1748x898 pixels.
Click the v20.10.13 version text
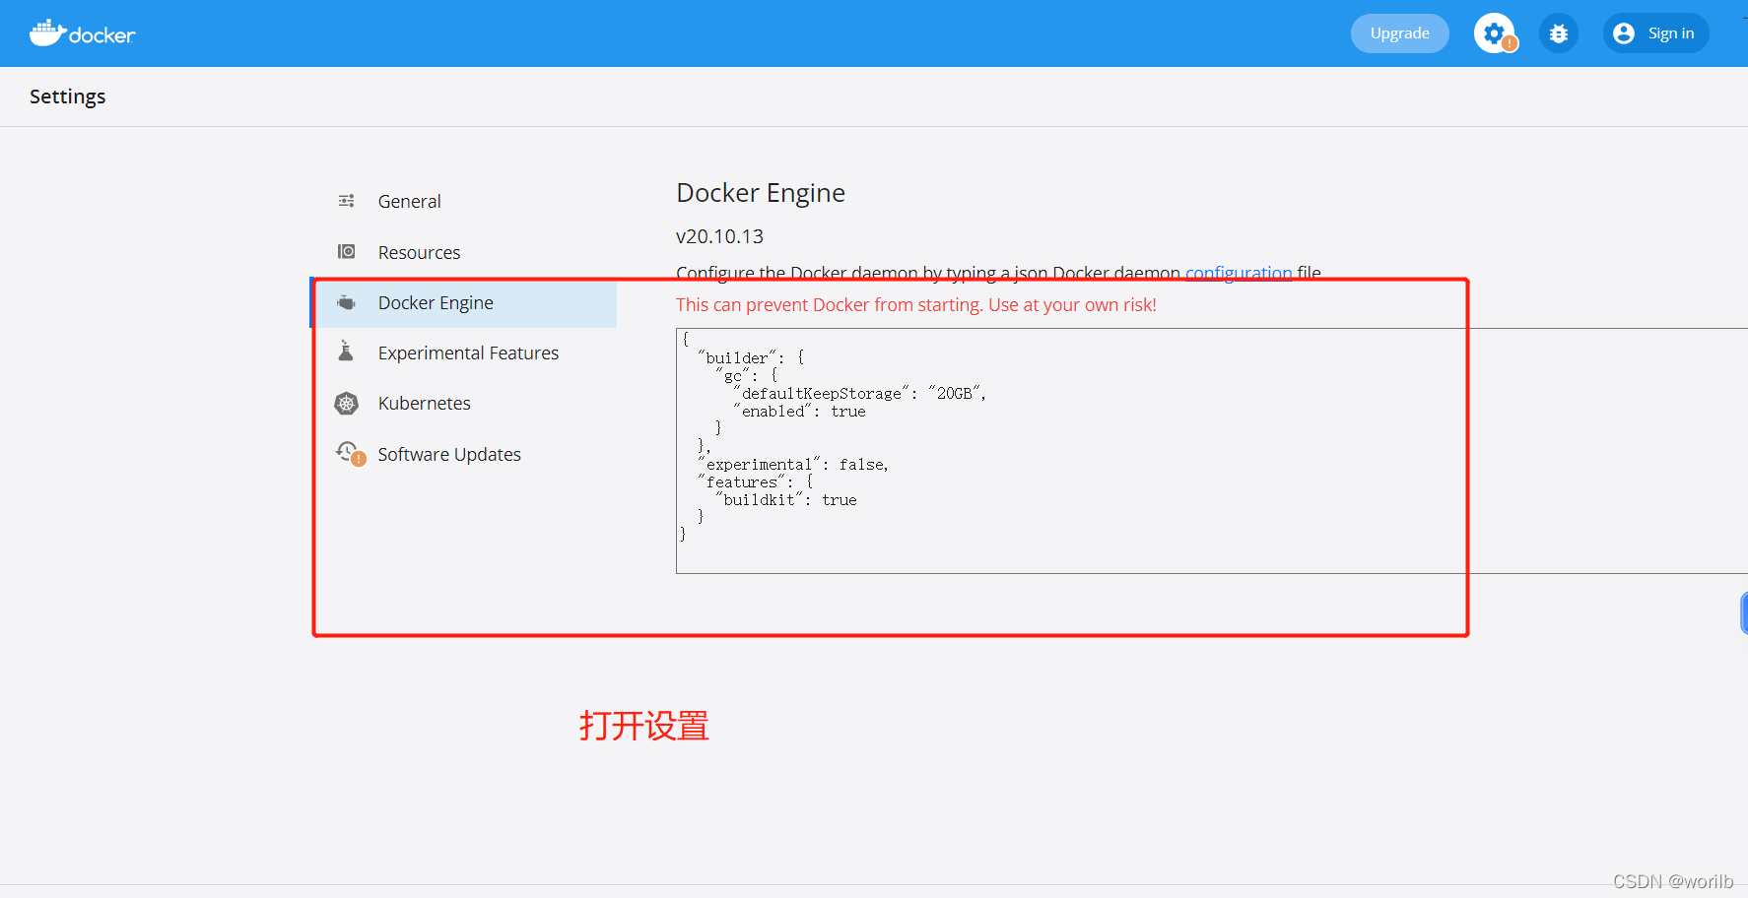click(x=719, y=236)
